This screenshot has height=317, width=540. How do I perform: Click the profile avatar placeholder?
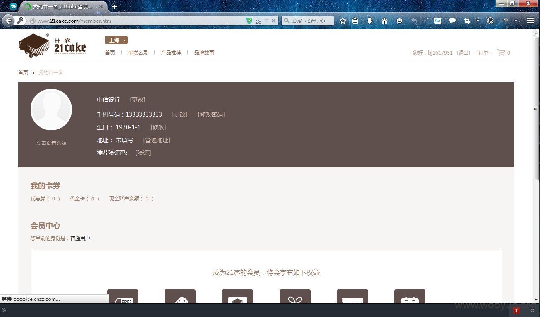click(51, 110)
